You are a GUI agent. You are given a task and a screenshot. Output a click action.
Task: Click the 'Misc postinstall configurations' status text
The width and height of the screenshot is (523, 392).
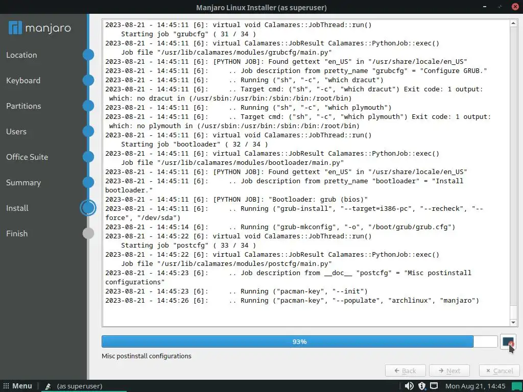pyautogui.click(x=147, y=356)
